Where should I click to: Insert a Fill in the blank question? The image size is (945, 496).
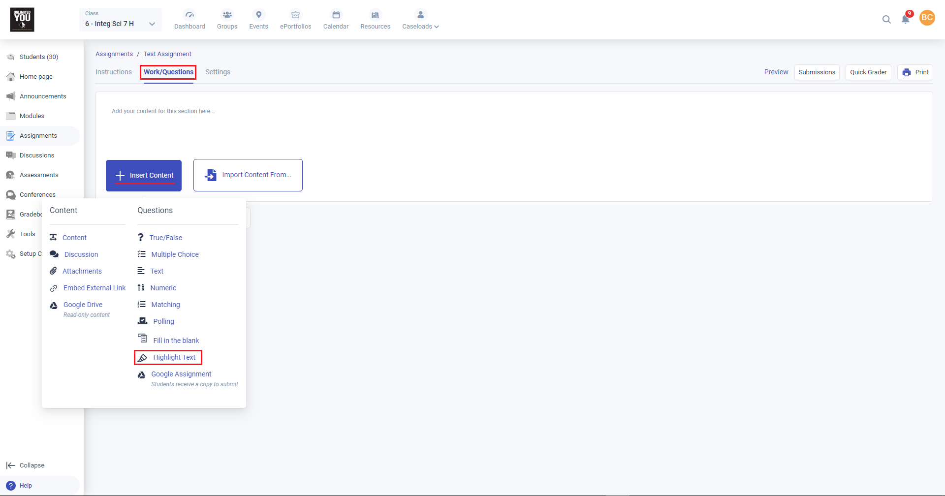pyautogui.click(x=168, y=340)
